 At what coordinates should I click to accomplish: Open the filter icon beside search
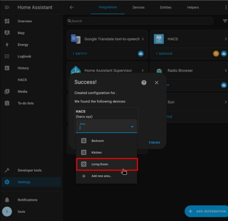click(x=225, y=21)
